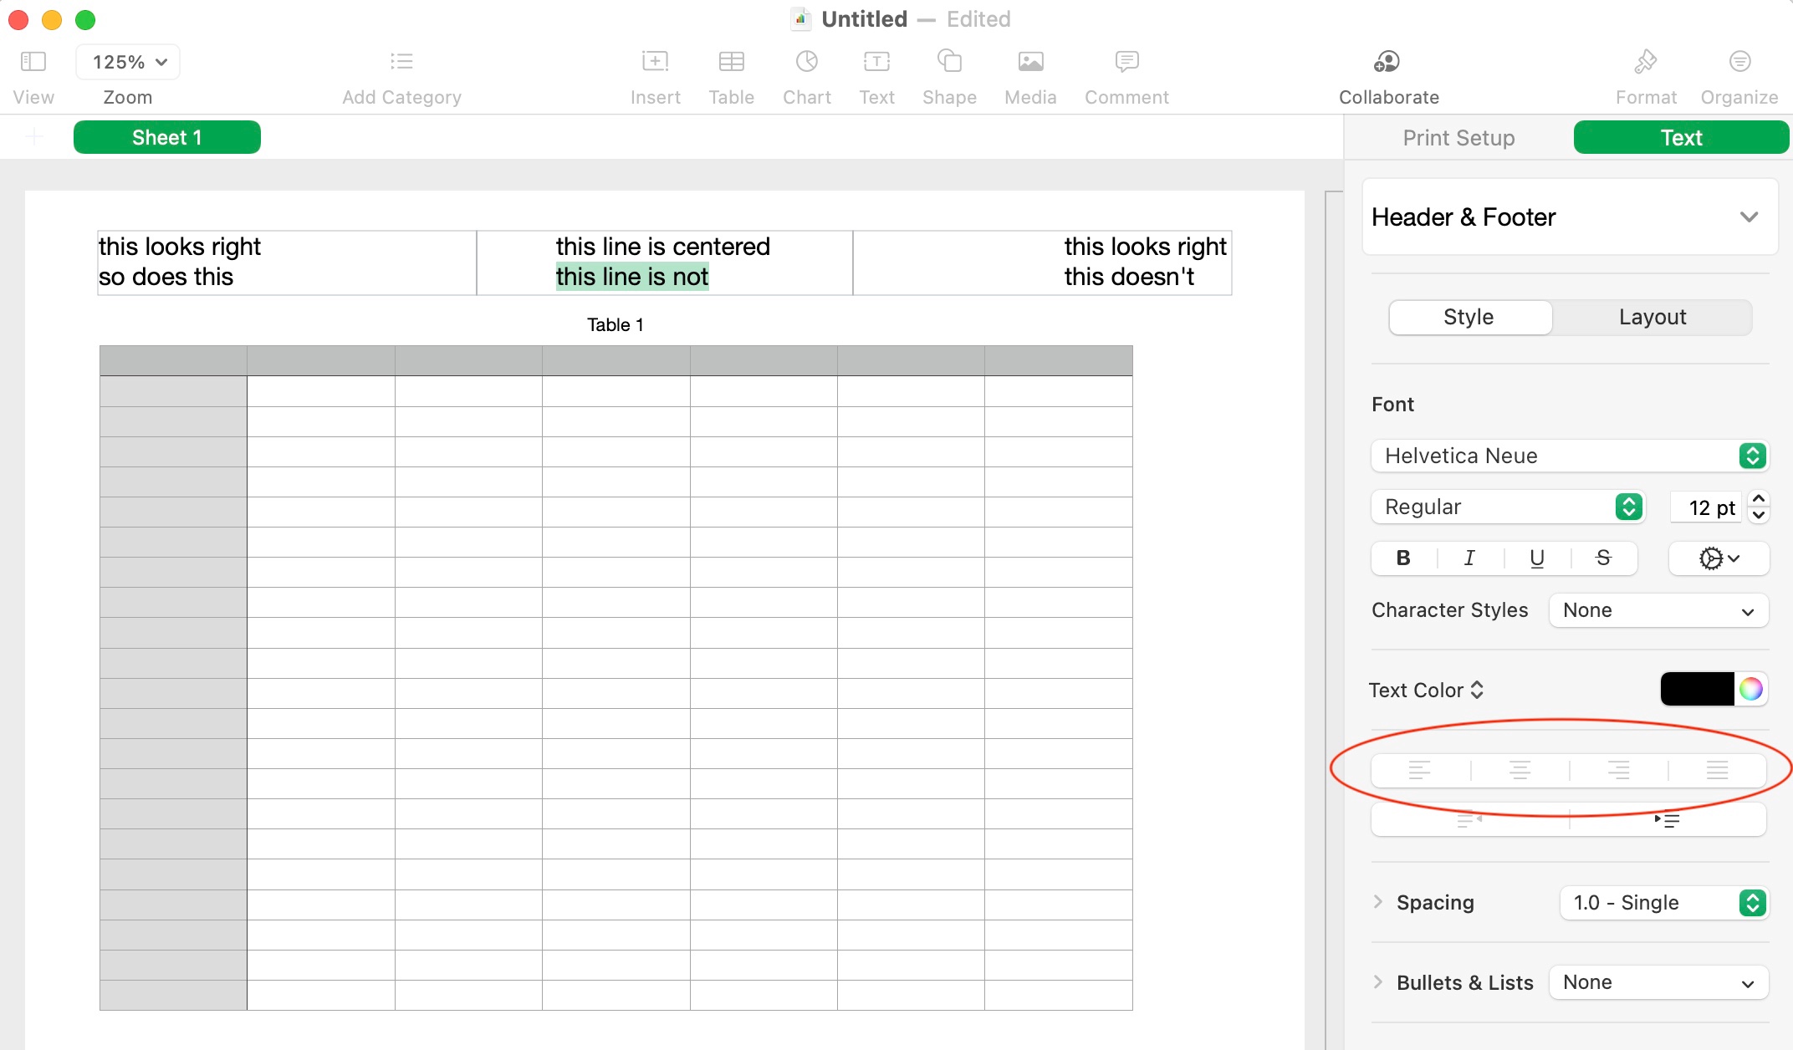The width and height of the screenshot is (1793, 1050).
Task: Open the Text Color wheel picker
Action: (1750, 690)
